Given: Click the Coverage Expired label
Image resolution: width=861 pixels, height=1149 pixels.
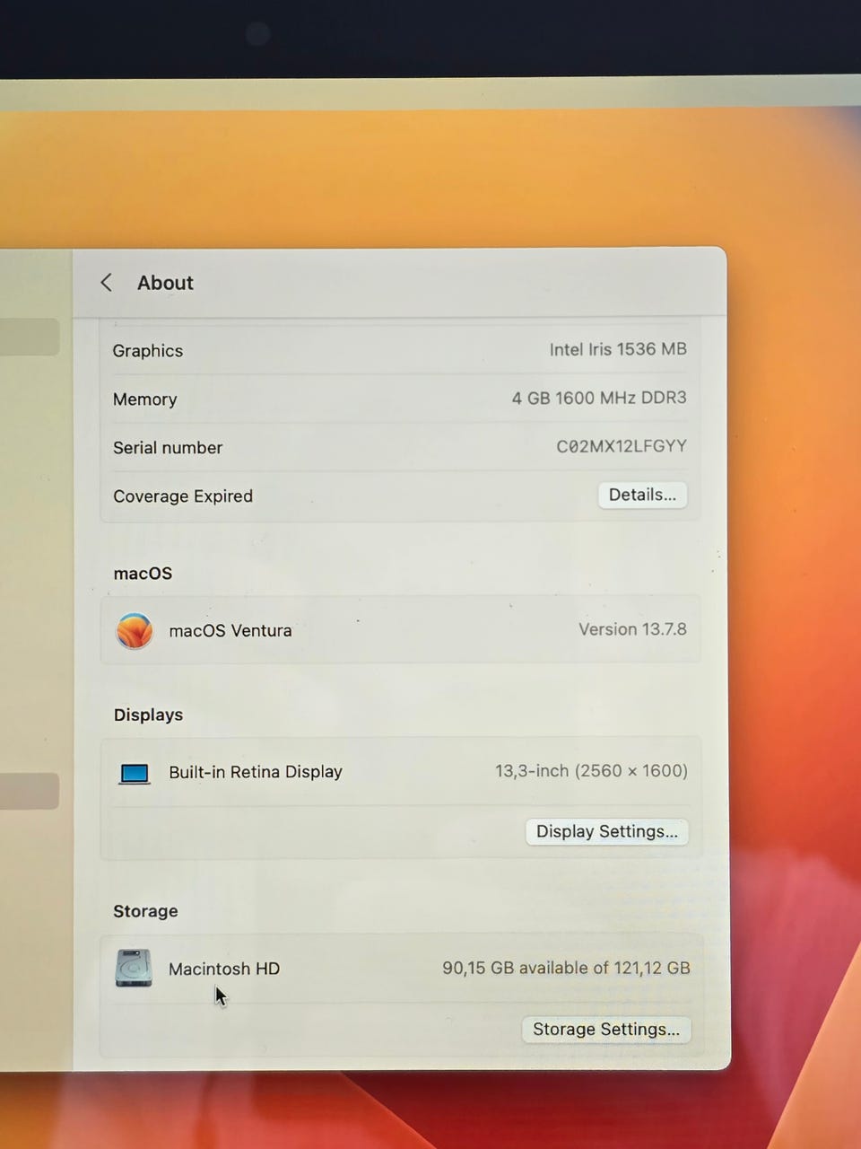Looking at the screenshot, I should tap(183, 496).
